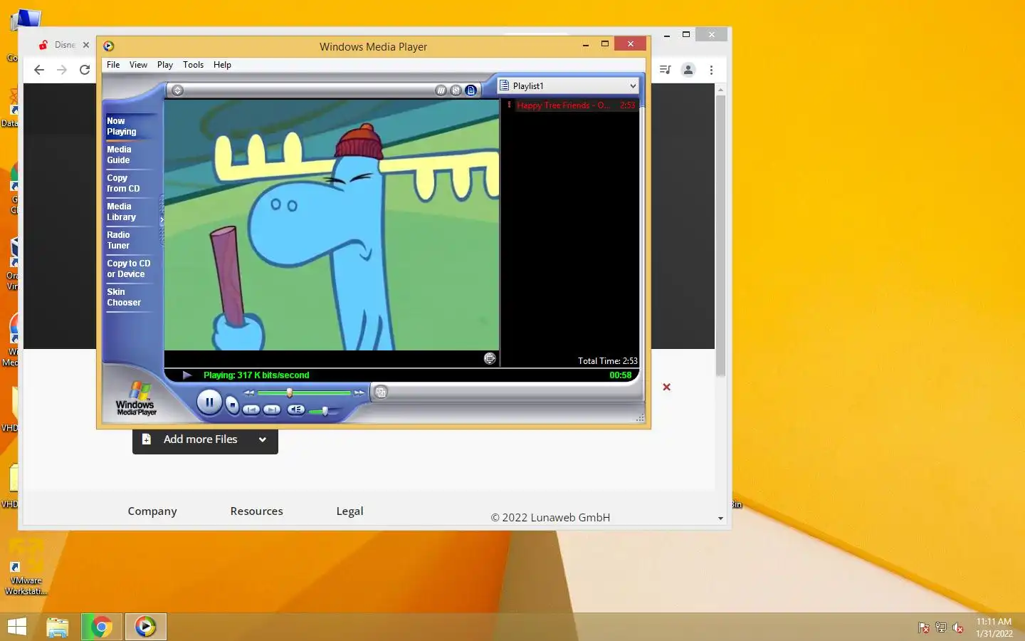Open the Skin Chooser section
1025x641 pixels.
click(131, 297)
